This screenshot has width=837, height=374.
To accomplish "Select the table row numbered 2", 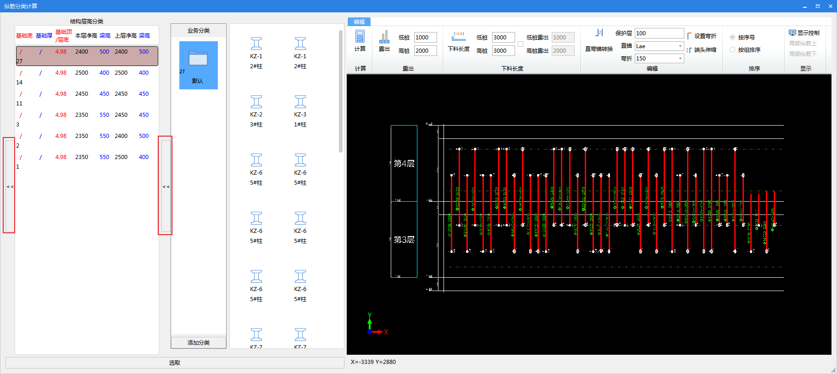I will [x=87, y=140].
